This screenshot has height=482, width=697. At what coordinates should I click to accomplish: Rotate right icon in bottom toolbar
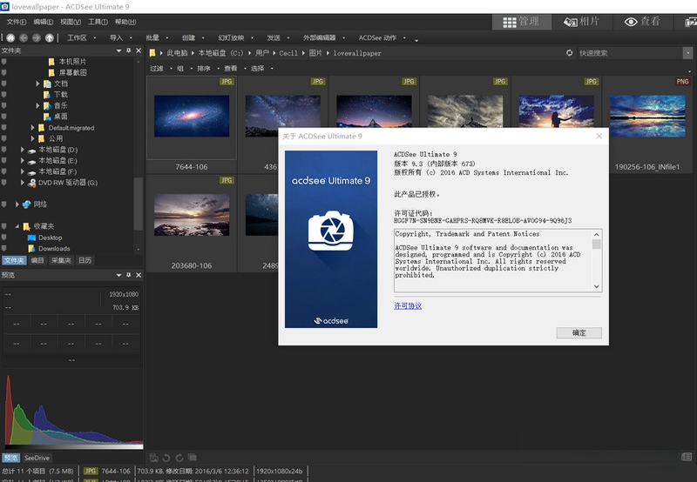(179, 458)
